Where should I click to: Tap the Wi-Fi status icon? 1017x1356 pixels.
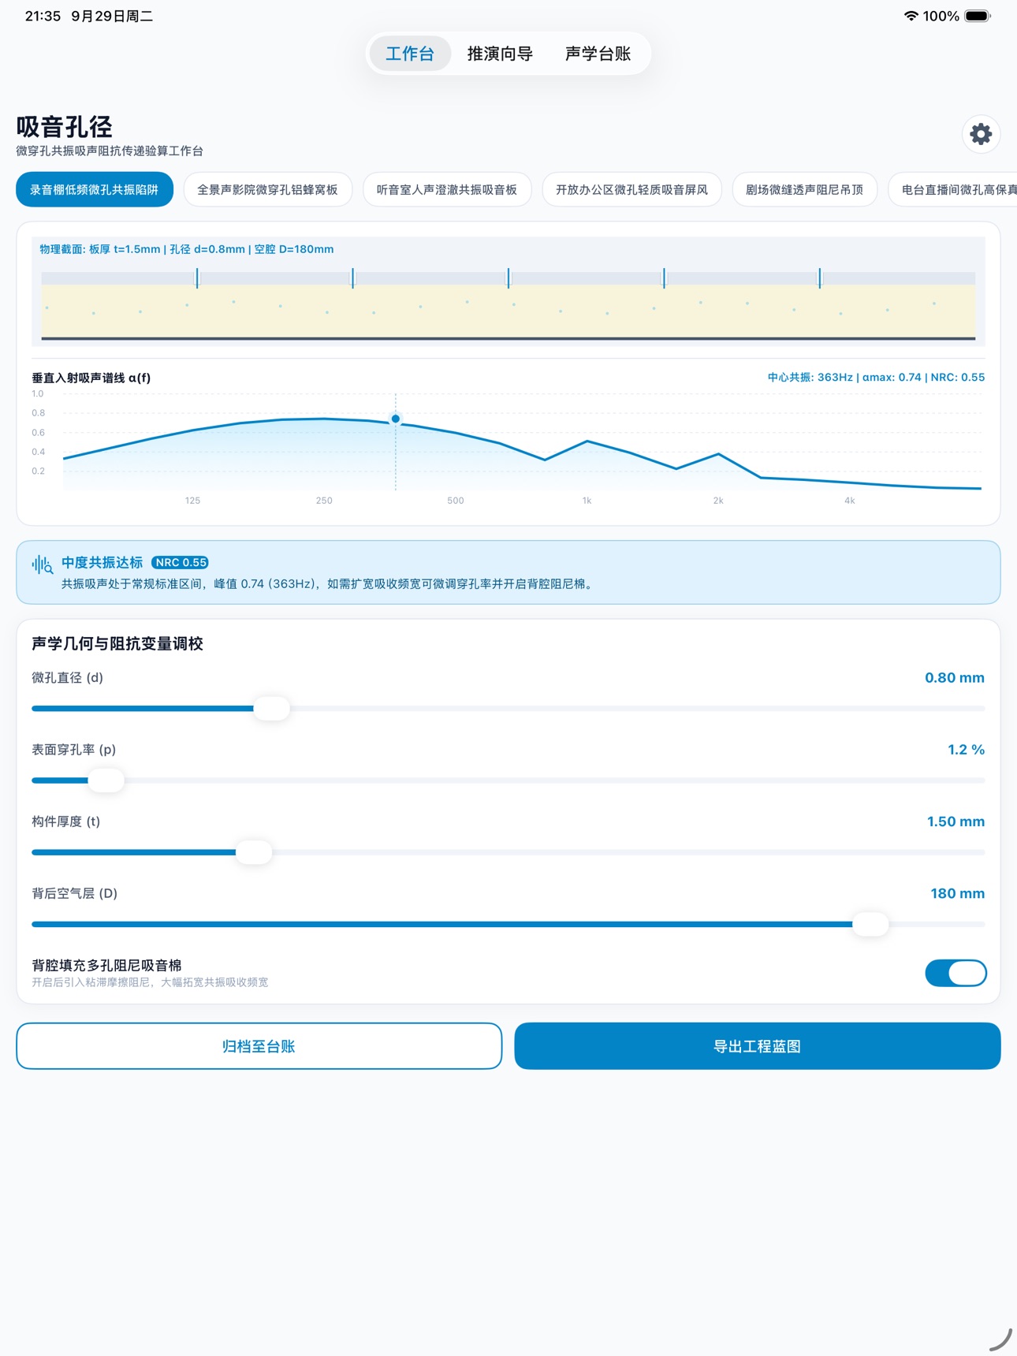pos(911,16)
